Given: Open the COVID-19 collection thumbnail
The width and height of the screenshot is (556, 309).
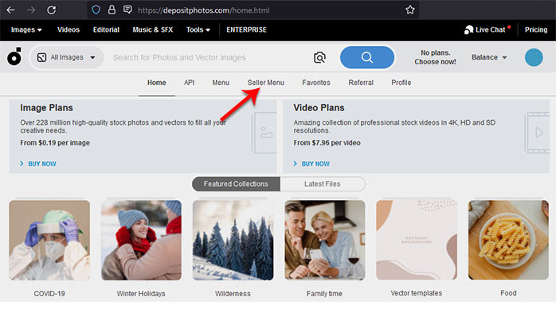Looking at the screenshot, I should coord(49,240).
